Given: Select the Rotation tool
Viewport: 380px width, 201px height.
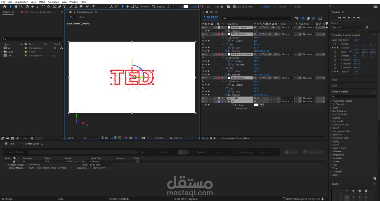Looking at the screenshot, I should pos(43,6).
